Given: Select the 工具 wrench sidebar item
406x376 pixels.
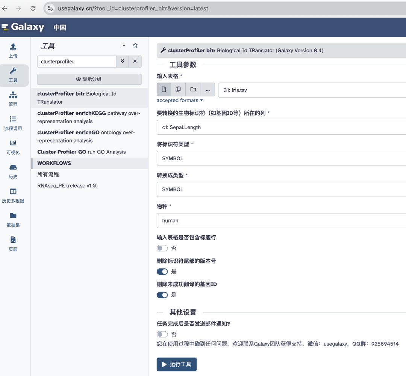Looking at the screenshot, I should coord(13,75).
